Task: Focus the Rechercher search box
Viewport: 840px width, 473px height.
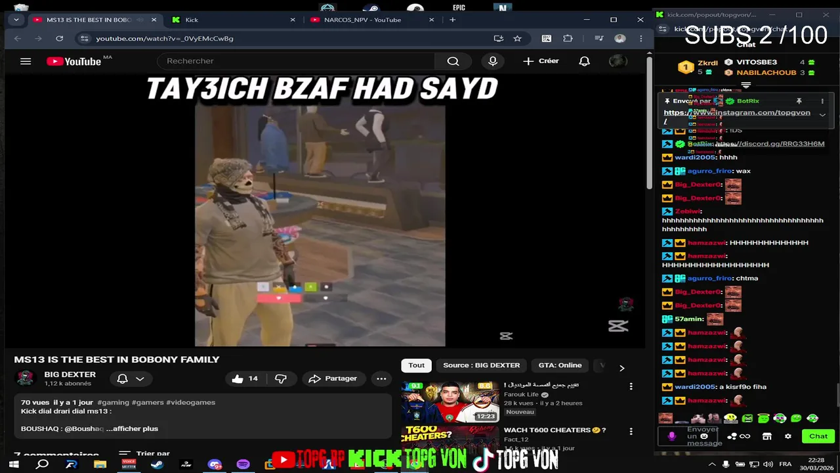Action: tap(296, 61)
